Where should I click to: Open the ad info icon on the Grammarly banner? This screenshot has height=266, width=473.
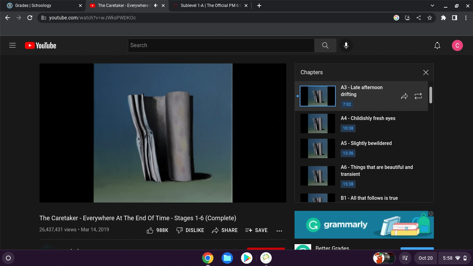coord(431,214)
